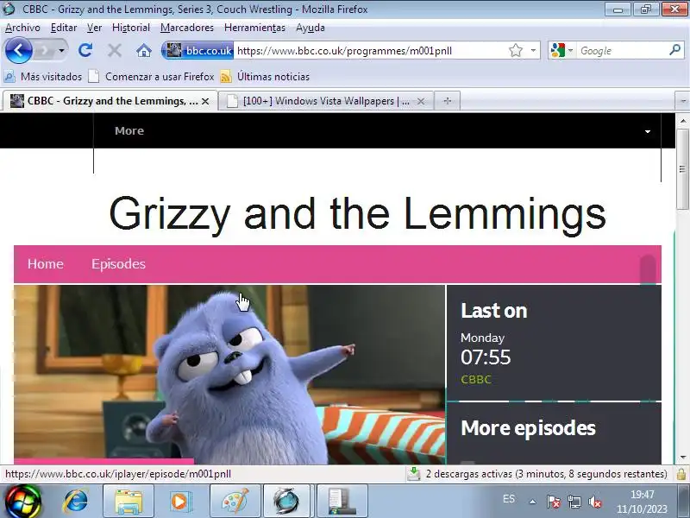Open the Historial menu

[x=131, y=28]
